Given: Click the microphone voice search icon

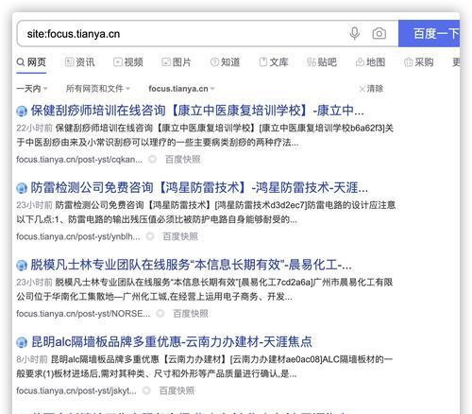Looking at the screenshot, I should pos(354,33).
